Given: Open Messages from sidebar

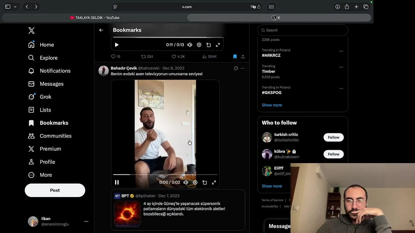Looking at the screenshot, I should coord(46,84).
